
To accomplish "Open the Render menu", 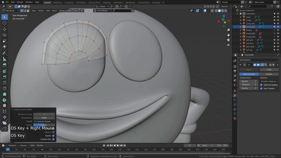I will pos(20,2).
